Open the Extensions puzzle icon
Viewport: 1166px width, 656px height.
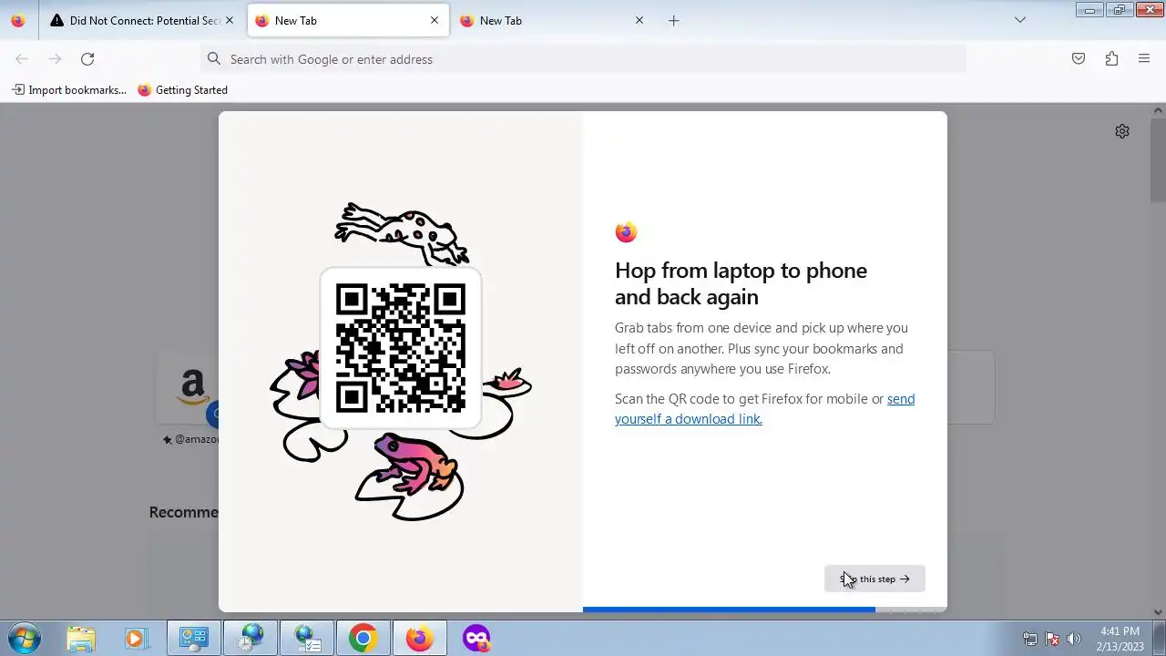[1111, 59]
